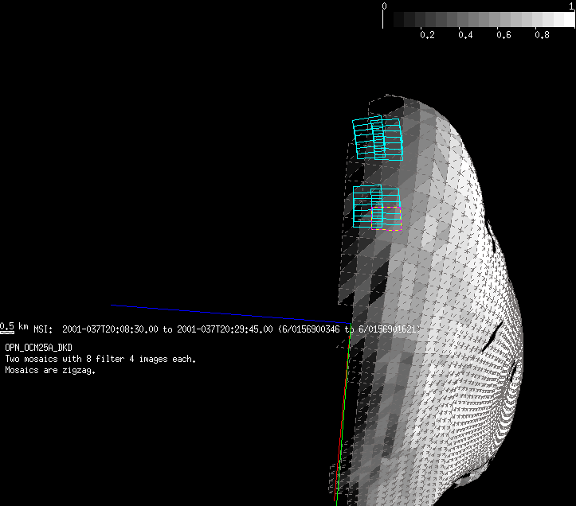The width and height of the screenshot is (576, 506).
Task: Click the MSI label before the timestamp
Action: click(41, 329)
